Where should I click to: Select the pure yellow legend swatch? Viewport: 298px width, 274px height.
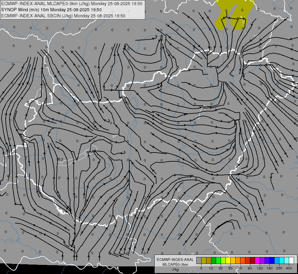click(228, 261)
